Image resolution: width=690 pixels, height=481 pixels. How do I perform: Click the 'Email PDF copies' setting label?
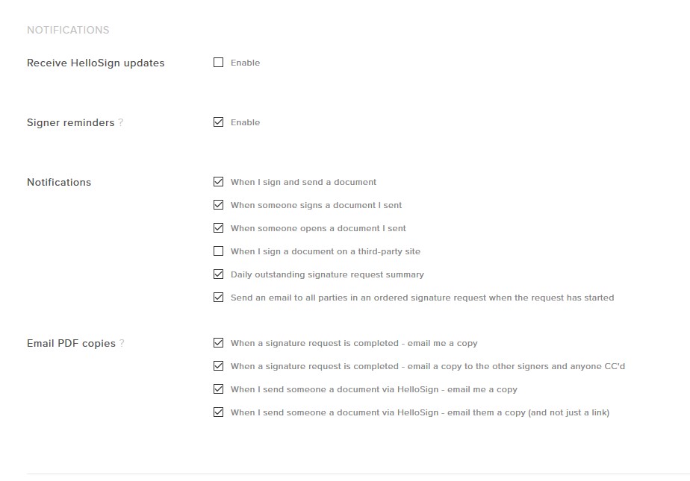[x=71, y=344]
